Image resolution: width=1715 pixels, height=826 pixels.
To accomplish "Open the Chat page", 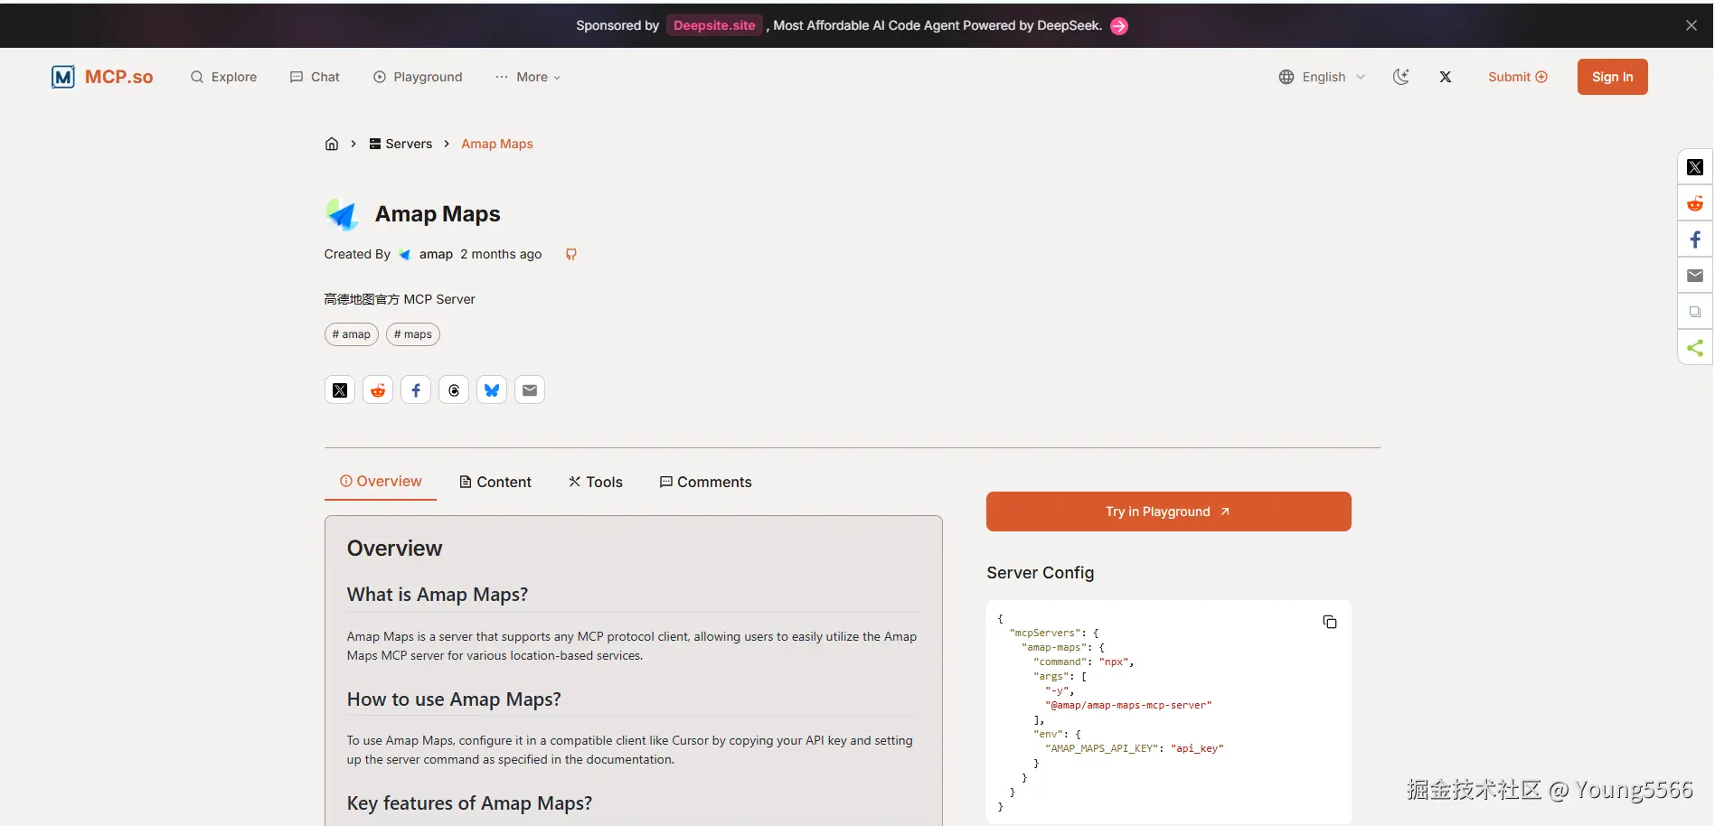I will (315, 77).
